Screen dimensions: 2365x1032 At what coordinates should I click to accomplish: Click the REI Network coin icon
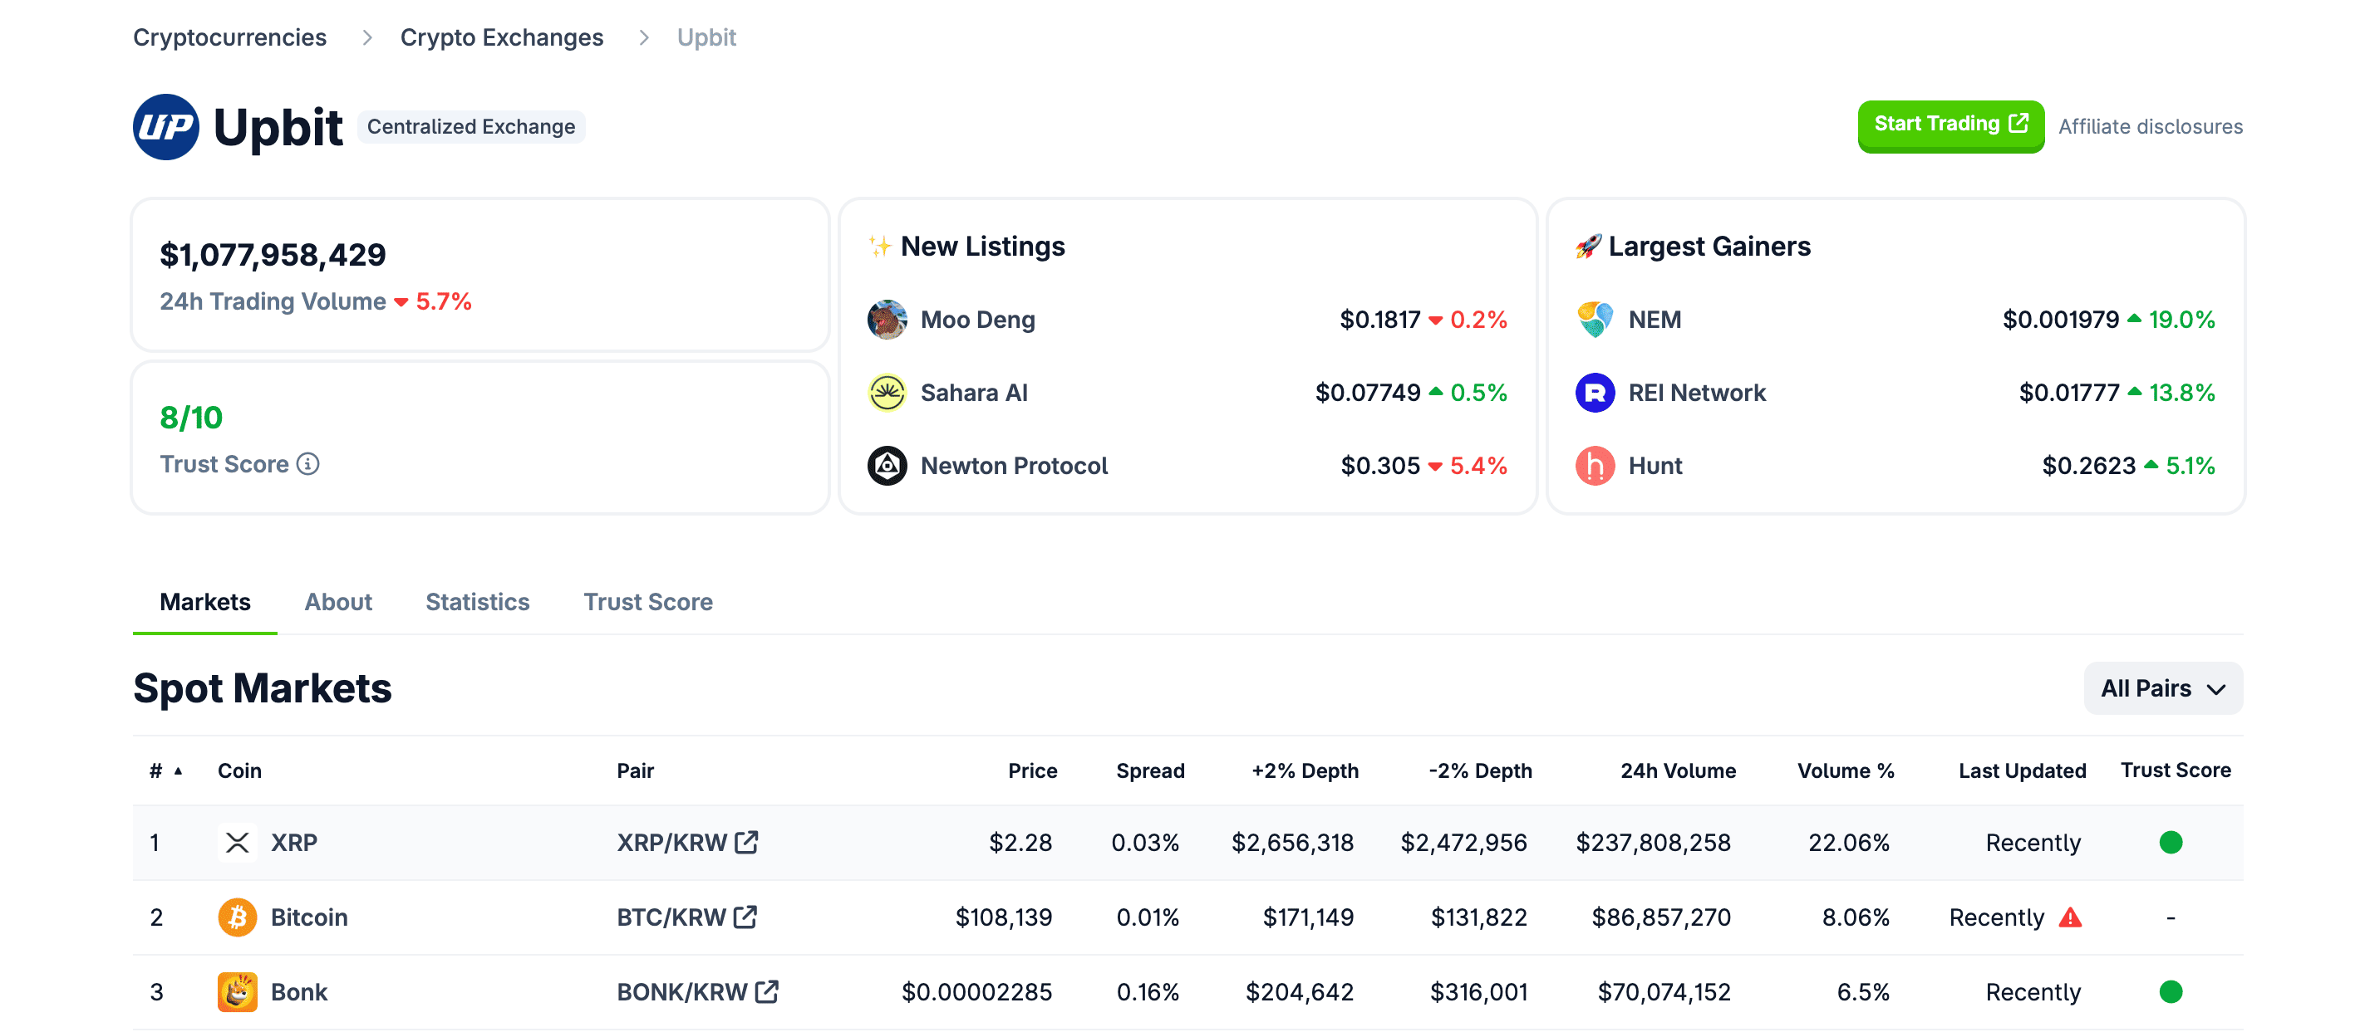1595,393
